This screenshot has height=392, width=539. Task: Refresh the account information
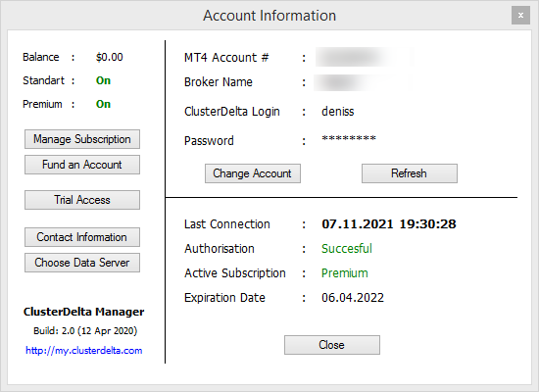point(410,173)
